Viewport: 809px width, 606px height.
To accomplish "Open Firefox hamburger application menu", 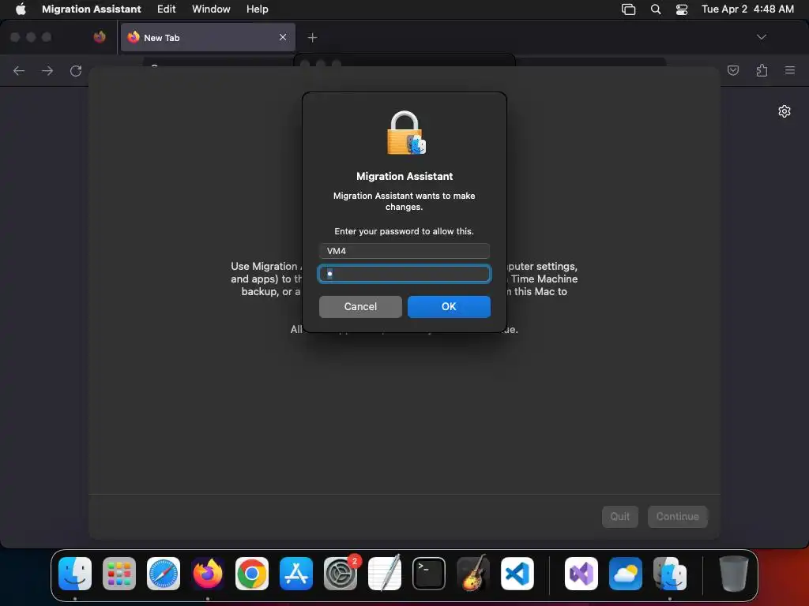I will click(790, 70).
